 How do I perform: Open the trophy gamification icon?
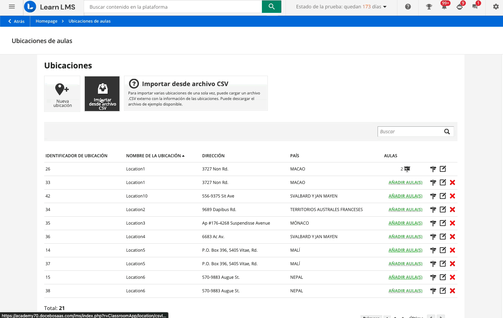tap(429, 7)
